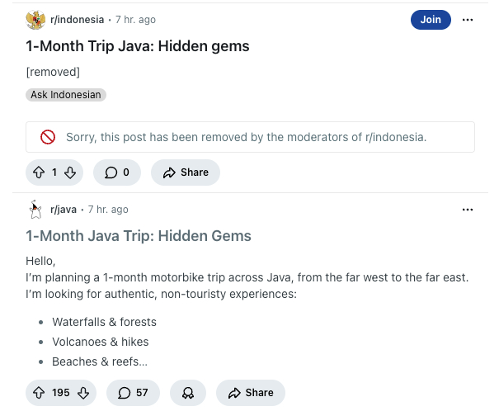Select the Ask Indonesian flair tag
The width and height of the screenshot is (499, 411).
tap(66, 95)
